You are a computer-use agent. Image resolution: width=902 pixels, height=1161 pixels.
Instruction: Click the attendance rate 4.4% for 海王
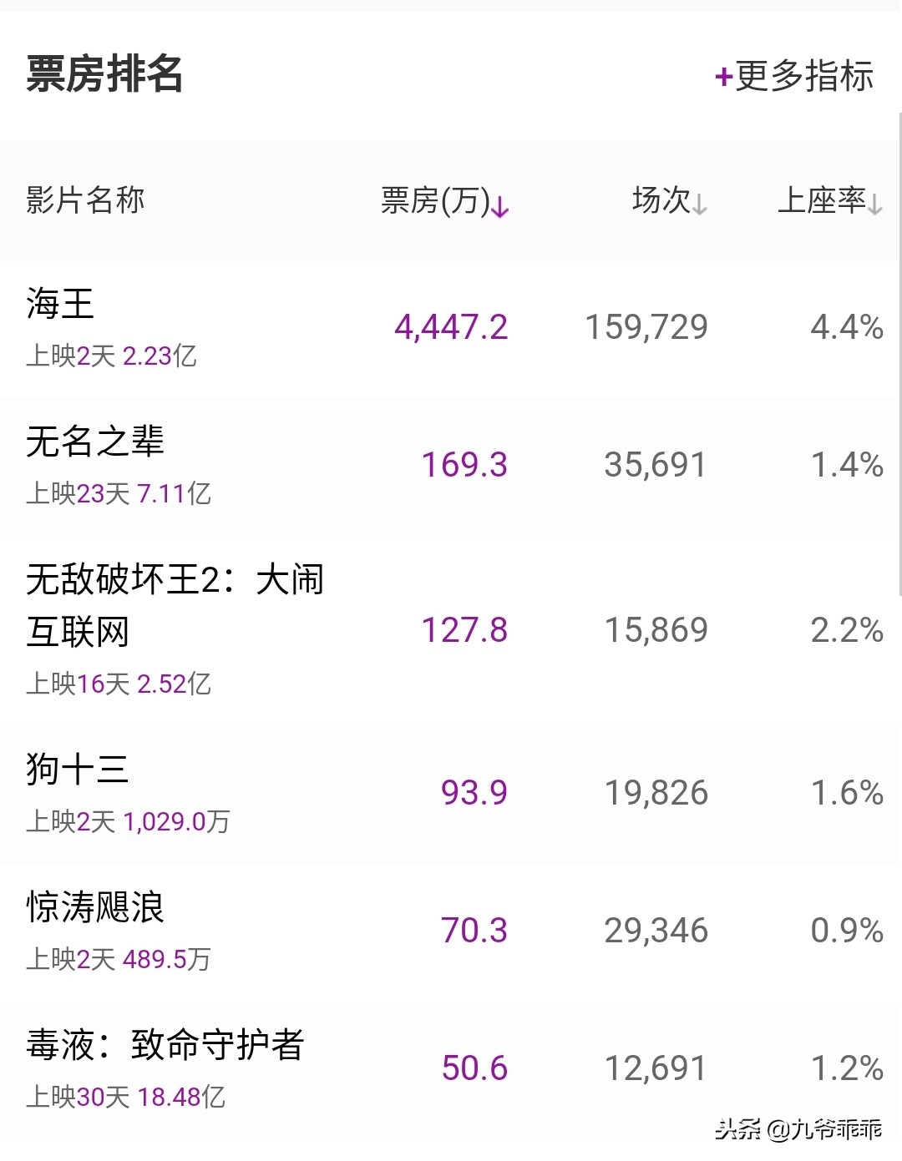[x=847, y=327]
